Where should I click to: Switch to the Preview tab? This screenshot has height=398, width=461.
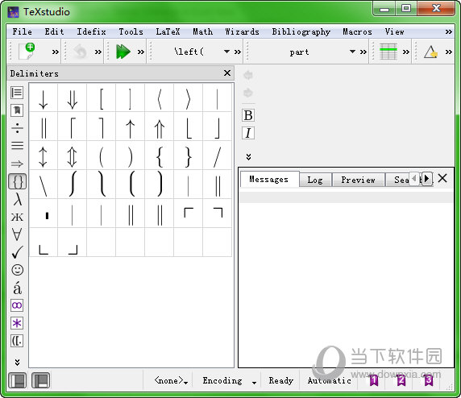coord(358,180)
